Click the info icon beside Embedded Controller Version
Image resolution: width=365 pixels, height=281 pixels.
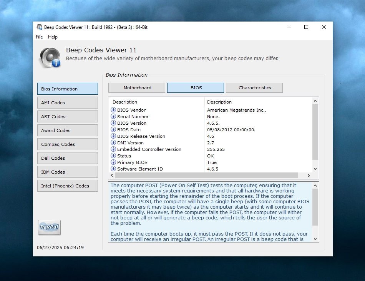click(113, 149)
